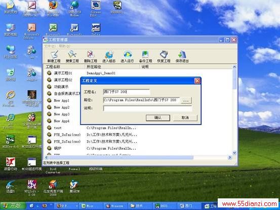This screenshot has height=210, width=280.
Task: Click the 工程名 input field
Action: click(127, 92)
